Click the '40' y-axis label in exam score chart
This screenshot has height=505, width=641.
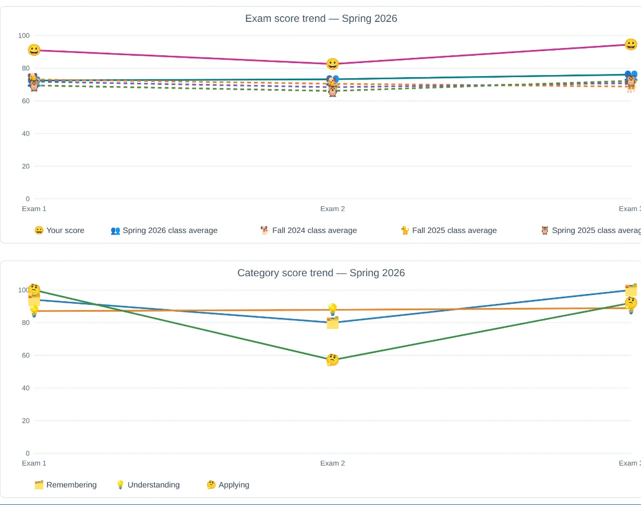click(x=26, y=133)
